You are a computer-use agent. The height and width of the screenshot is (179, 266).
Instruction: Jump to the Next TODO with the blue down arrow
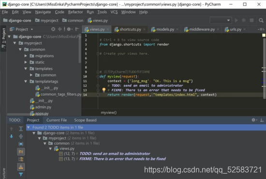[12, 136]
